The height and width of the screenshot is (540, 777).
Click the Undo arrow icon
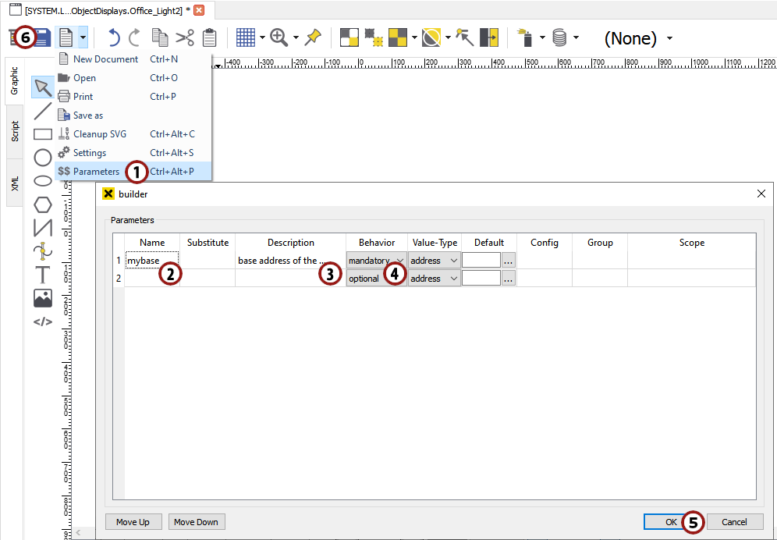pos(114,37)
